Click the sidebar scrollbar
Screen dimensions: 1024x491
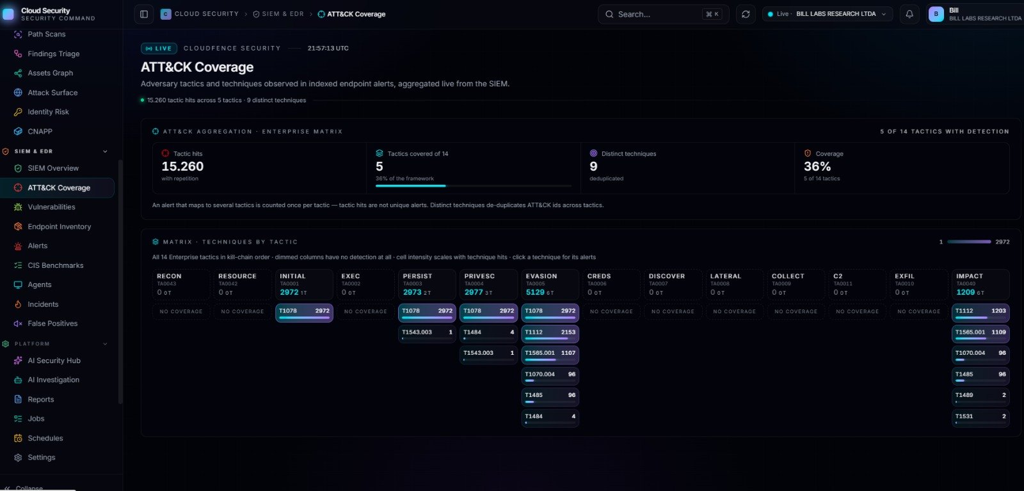[x=120, y=281]
